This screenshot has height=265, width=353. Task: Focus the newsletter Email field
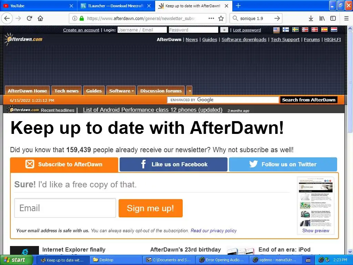(65, 208)
